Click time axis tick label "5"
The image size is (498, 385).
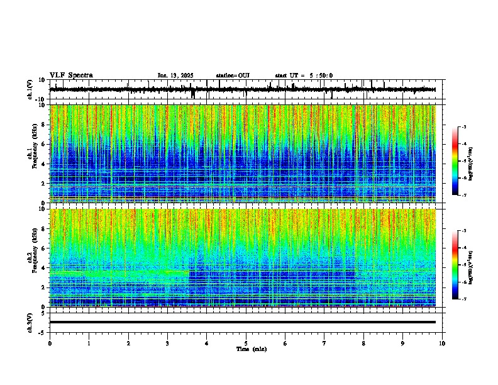click(246, 343)
